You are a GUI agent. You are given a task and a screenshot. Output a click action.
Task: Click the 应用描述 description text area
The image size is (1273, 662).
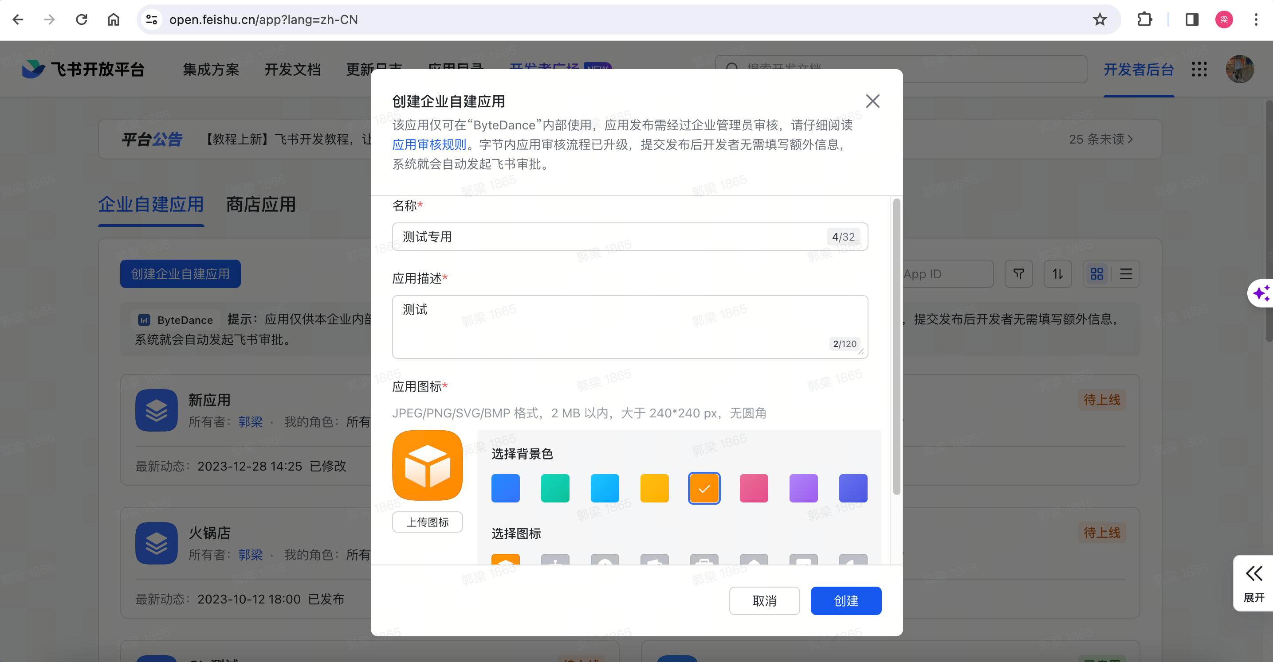629,326
